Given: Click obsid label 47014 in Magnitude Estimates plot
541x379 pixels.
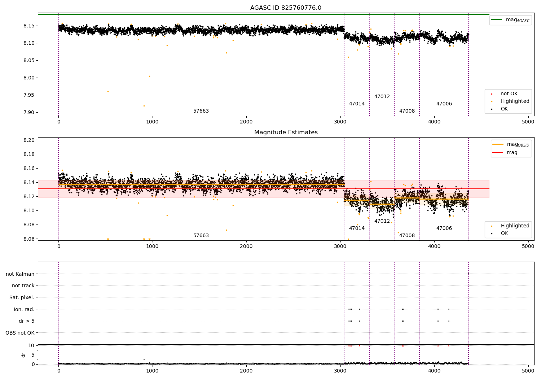Looking at the screenshot, I should pos(357,228).
